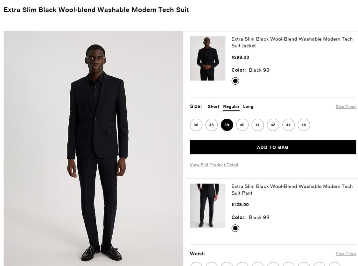This screenshot has height=266, width=358.
Task: Select the jacket Black 98 color swatch
Action: click(x=235, y=81)
